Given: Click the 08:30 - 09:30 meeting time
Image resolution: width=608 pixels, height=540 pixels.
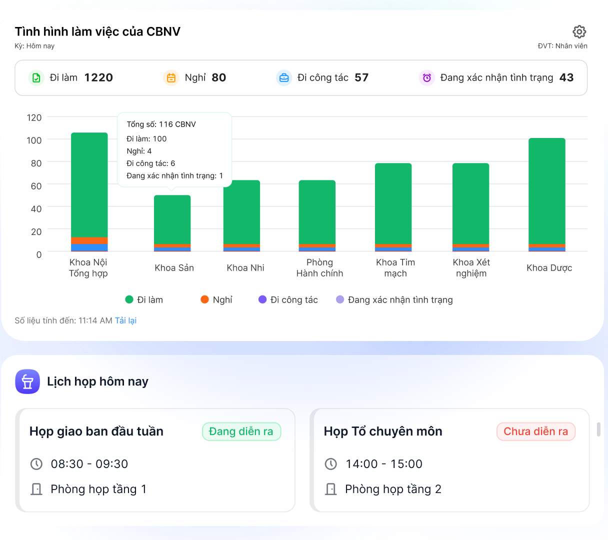Looking at the screenshot, I should click(89, 464).
